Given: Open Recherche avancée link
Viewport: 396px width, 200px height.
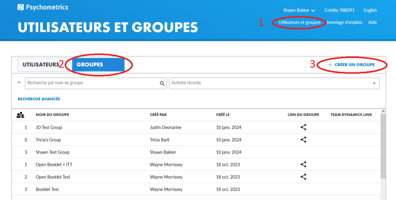Looking at the screenshot, I should (x=39, y=99).
